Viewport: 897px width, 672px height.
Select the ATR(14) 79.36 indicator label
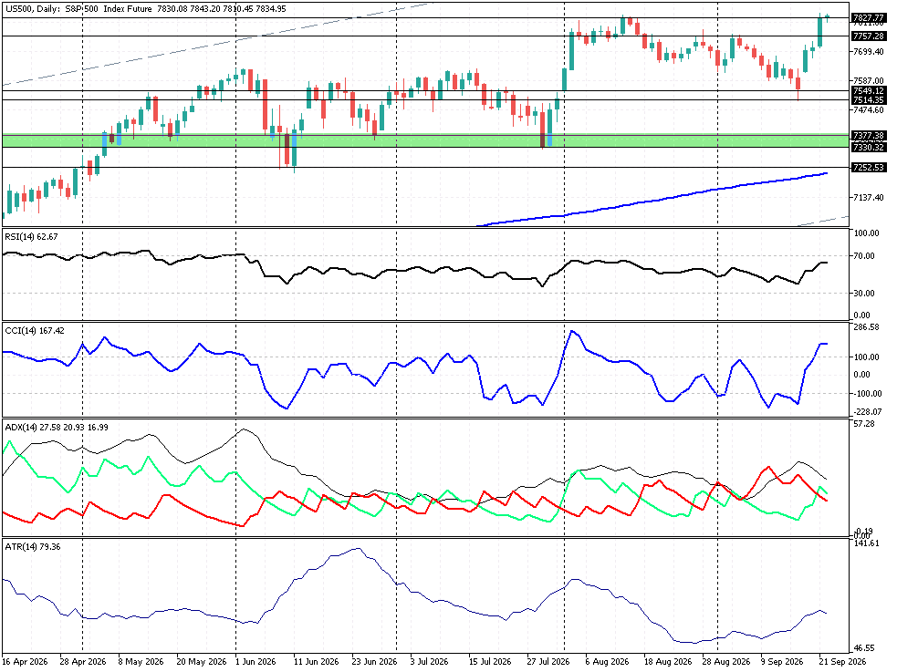[x=33, y=547]
